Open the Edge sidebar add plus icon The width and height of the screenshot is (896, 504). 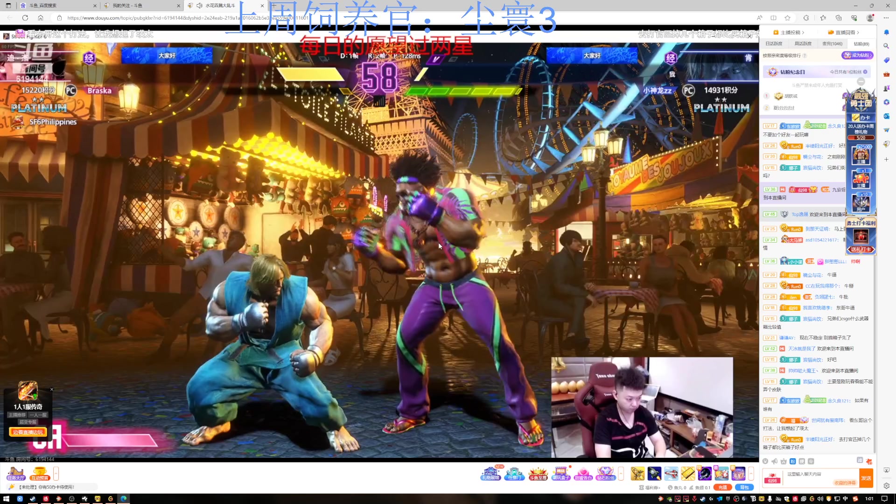(x=886, y=159)
